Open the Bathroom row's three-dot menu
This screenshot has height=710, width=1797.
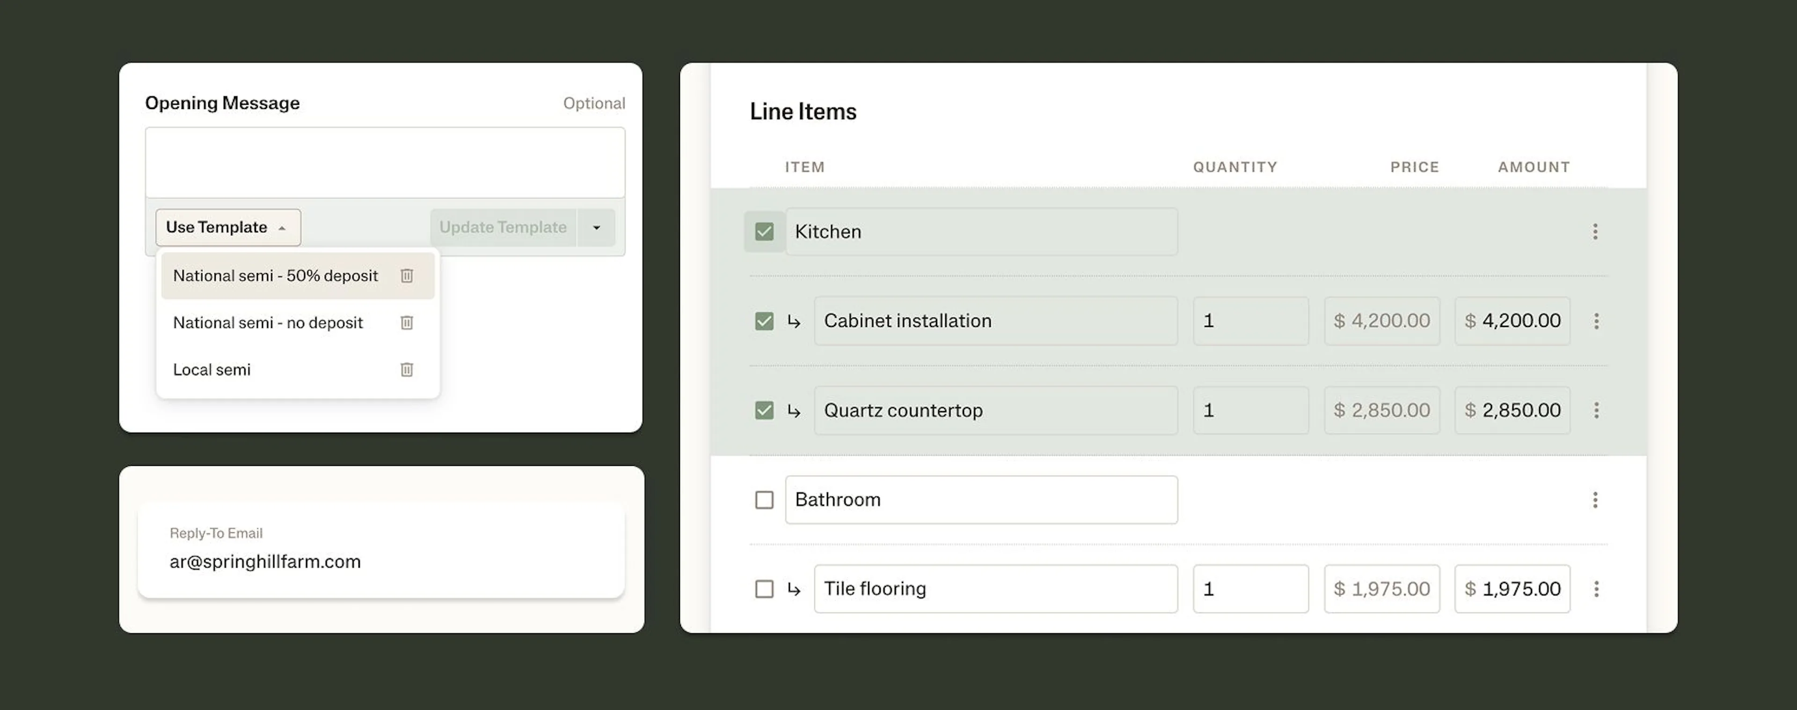[x=1595, y=500]
